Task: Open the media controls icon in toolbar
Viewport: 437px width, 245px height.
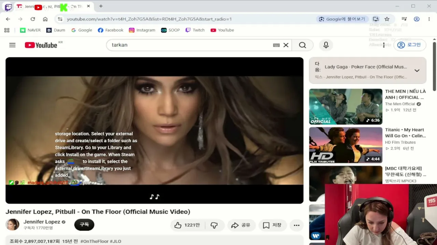Action: point(404,19)
